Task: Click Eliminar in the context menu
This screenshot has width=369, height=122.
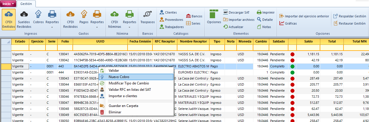Action: 115,112
